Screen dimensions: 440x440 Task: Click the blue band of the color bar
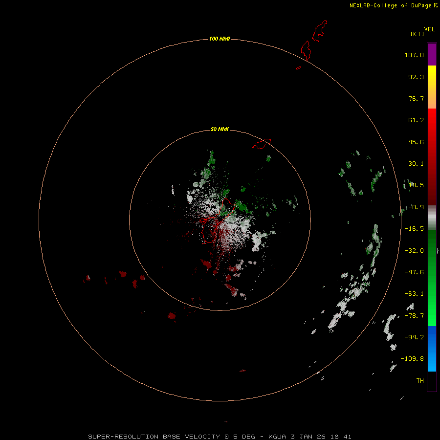pyautogui.click(x=432, y=349)
